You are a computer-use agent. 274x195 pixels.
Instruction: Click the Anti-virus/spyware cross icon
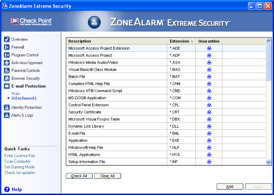7,63
